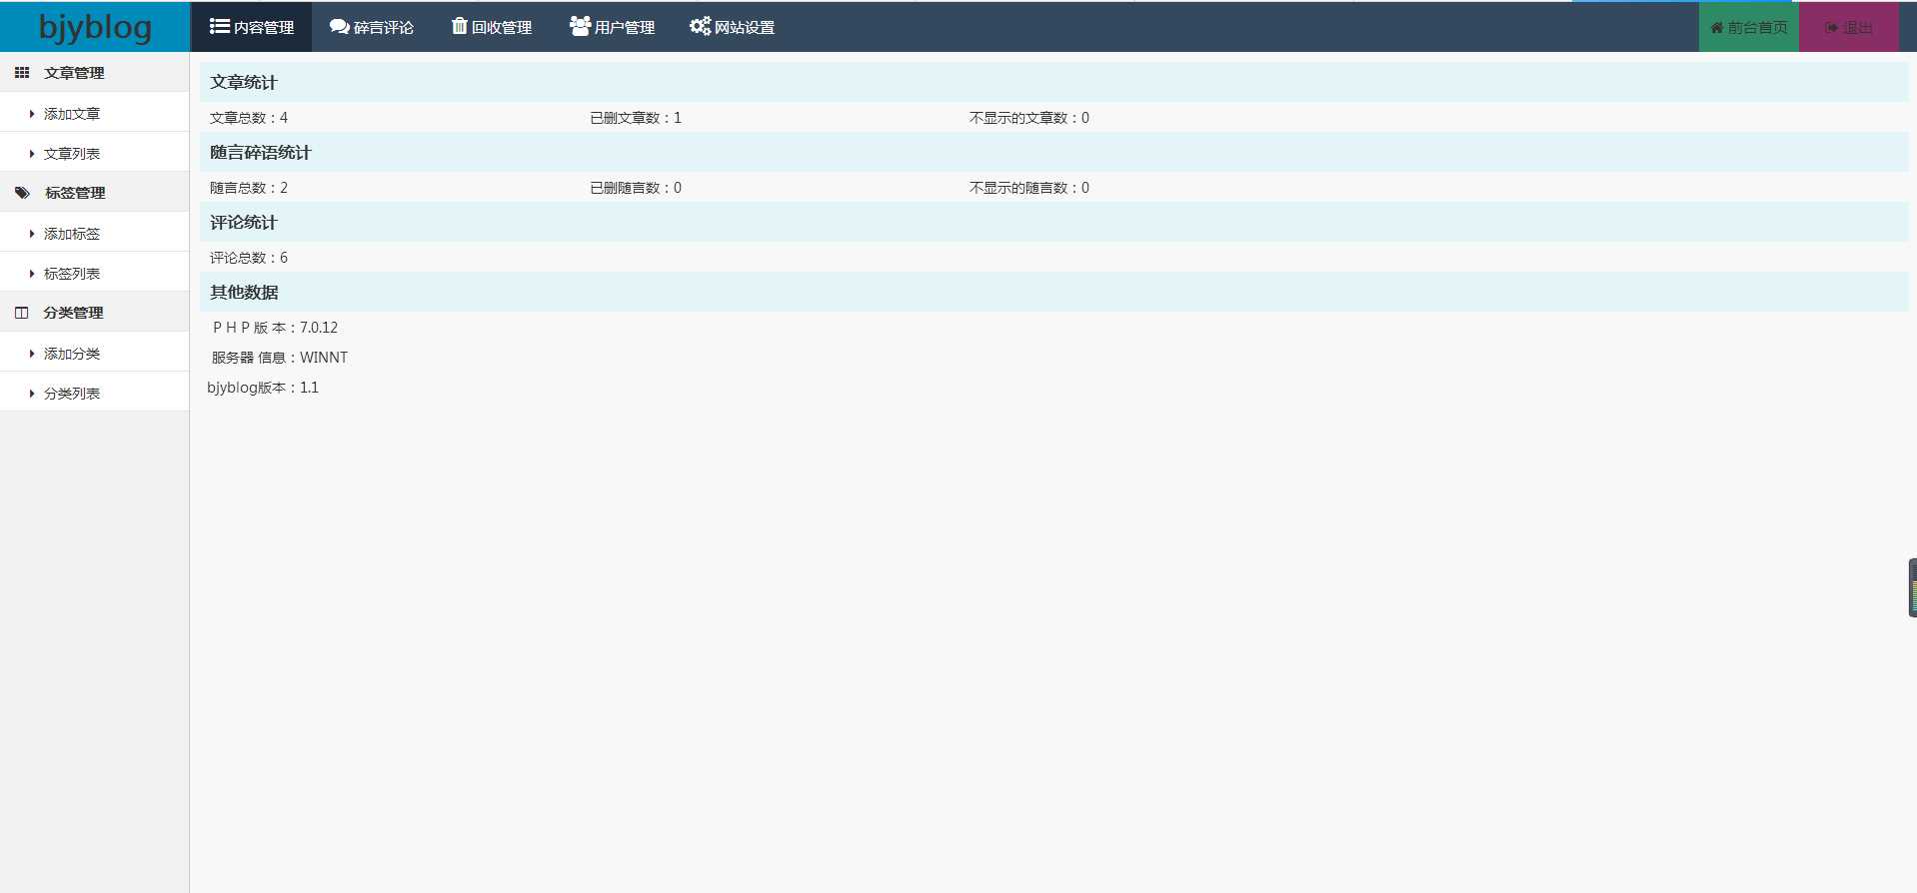Screen dimensions: 1917x893
Task: Click the tags icon beside 标签管理
Action: [x=22, y=193]
